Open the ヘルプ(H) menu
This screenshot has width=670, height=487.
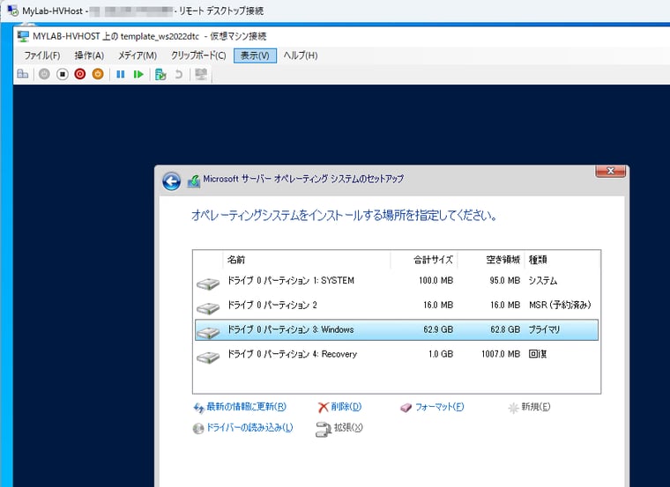coord(301,55)
